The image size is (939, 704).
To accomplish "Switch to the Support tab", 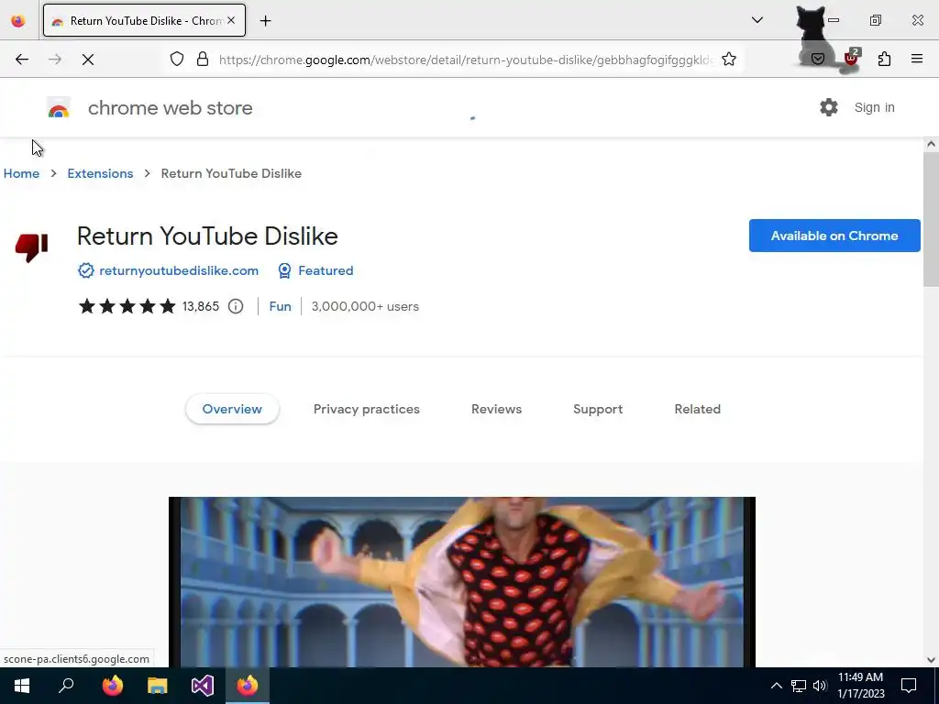I will pyautogui.click(x=598, y=409).
